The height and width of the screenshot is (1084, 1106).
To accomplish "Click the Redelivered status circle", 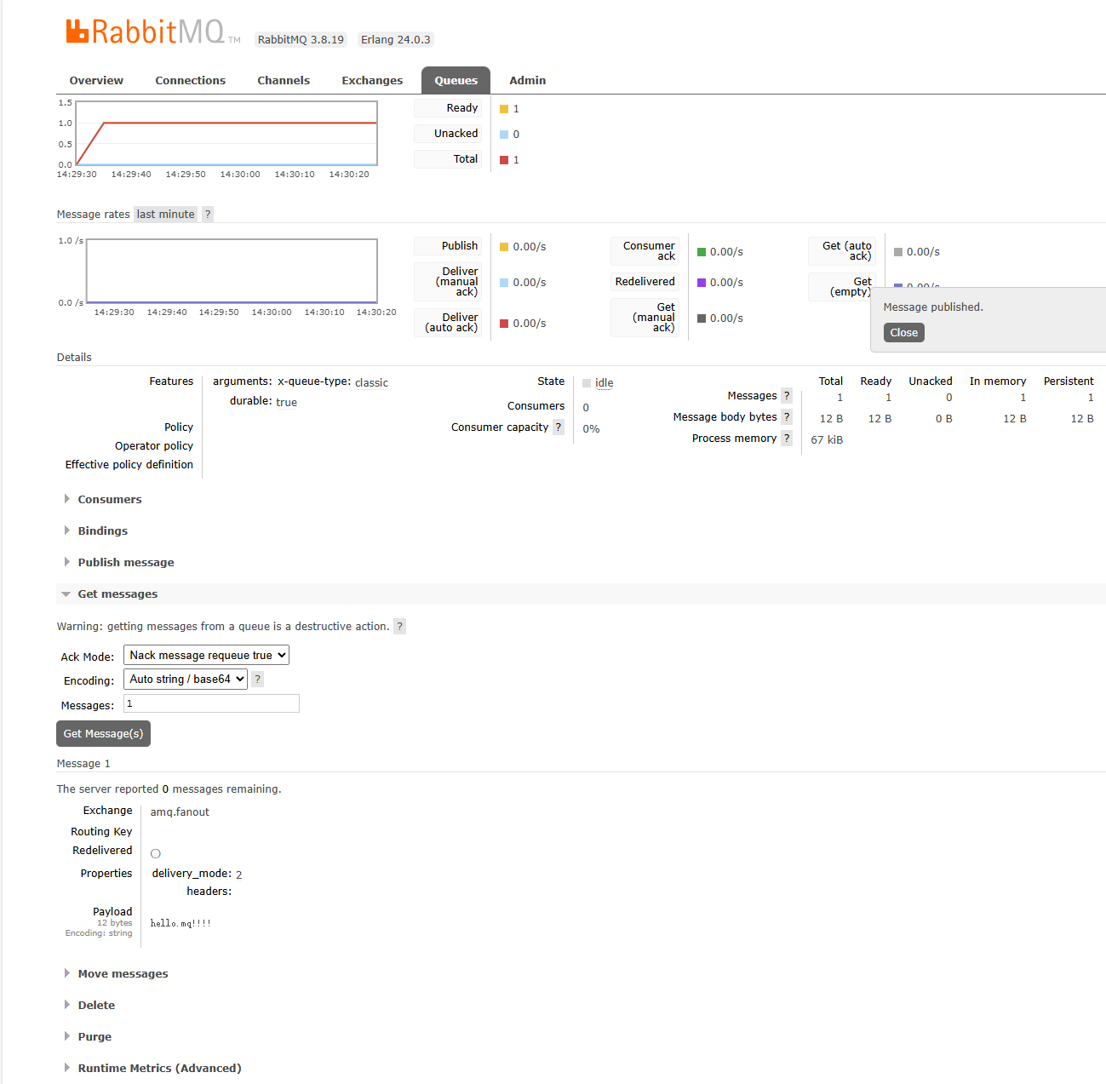I will (156, 853).
